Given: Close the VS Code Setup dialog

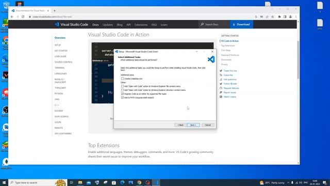Looking at the screenshot, I should pyautogui.click(x=212, y=52).
